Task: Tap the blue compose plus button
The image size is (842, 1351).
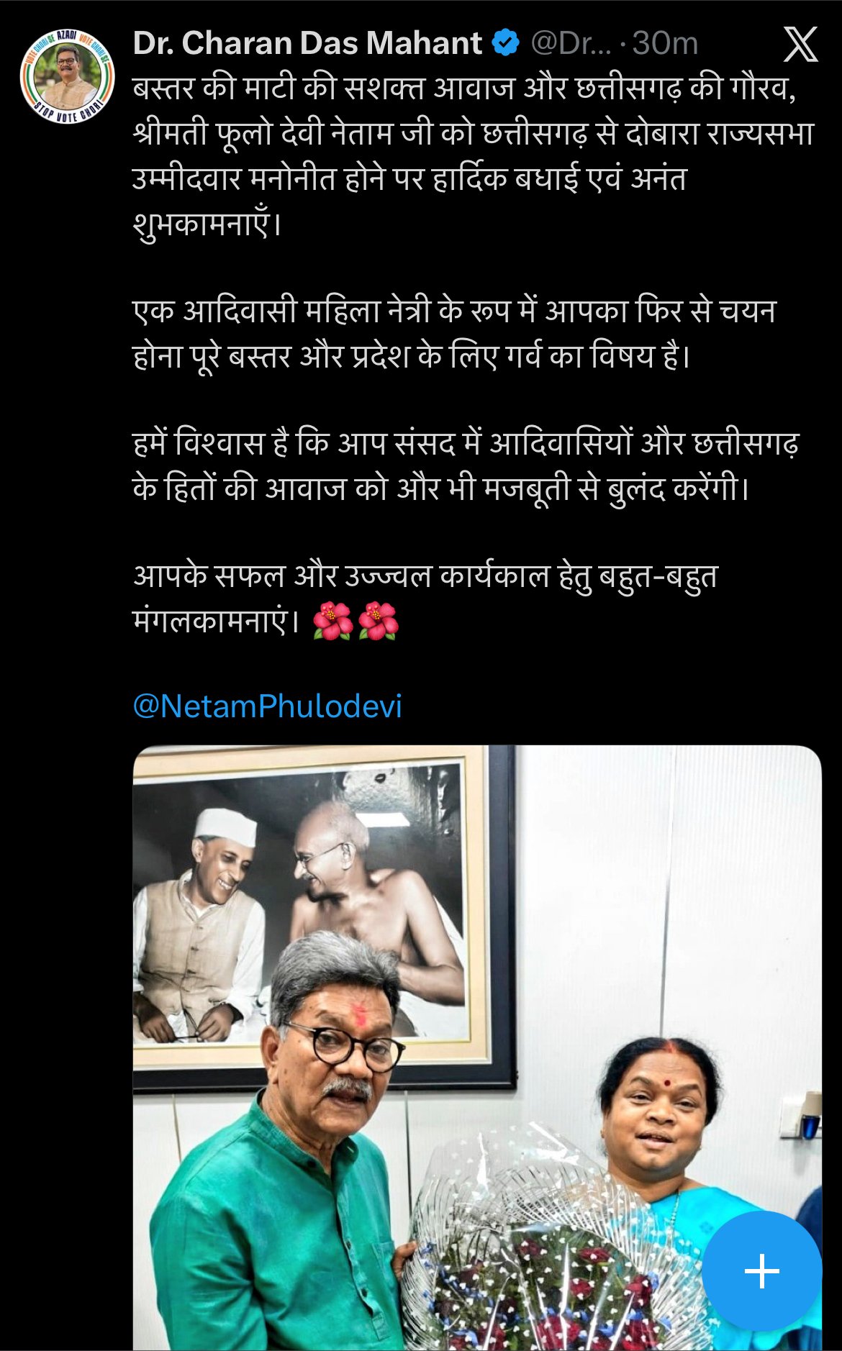Action: pyautogui.click(x=761, y=1270)
